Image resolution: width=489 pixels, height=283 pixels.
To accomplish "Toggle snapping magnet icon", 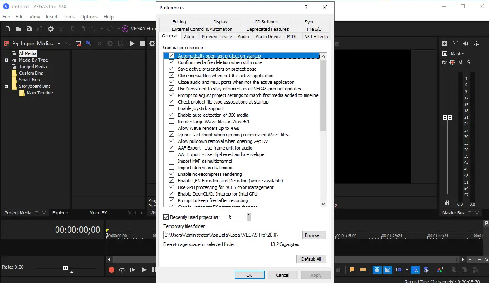I will coord(377,270).
